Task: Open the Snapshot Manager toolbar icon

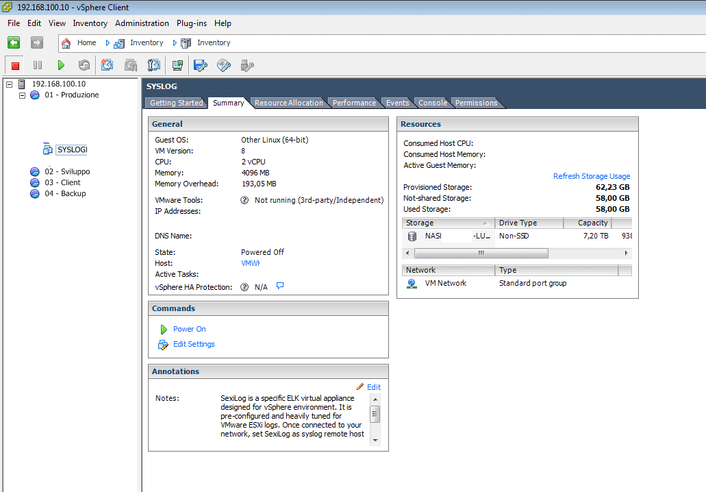Action: [x=154, y=66]
